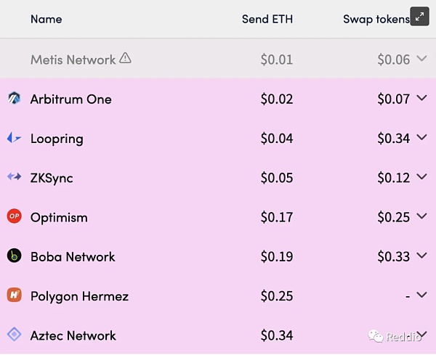Expand the Boba Network row chevron
Viewport: 436px width, 355px height.
(421, 256)
